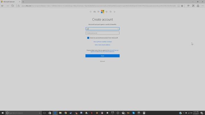The image size is (205, 115).
Task: Open the Action Center notifications icon
Action: [202, 113]
